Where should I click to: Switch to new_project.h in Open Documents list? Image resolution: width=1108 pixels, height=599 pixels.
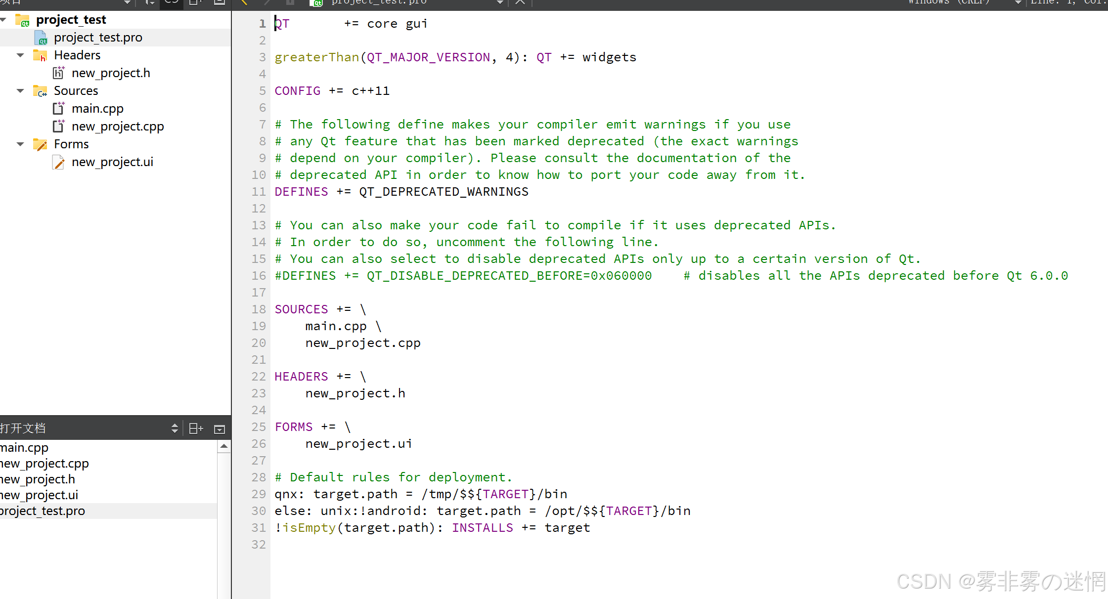click(38, 479)
